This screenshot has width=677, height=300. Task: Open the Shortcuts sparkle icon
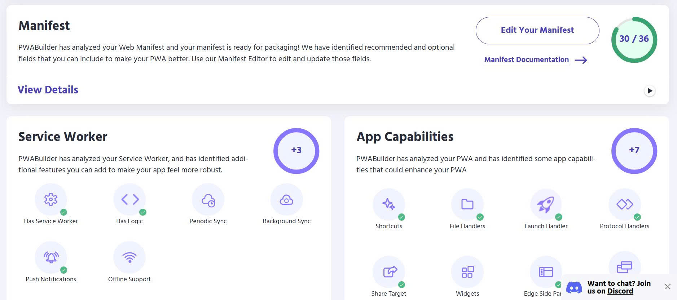[x=388, y=204]
